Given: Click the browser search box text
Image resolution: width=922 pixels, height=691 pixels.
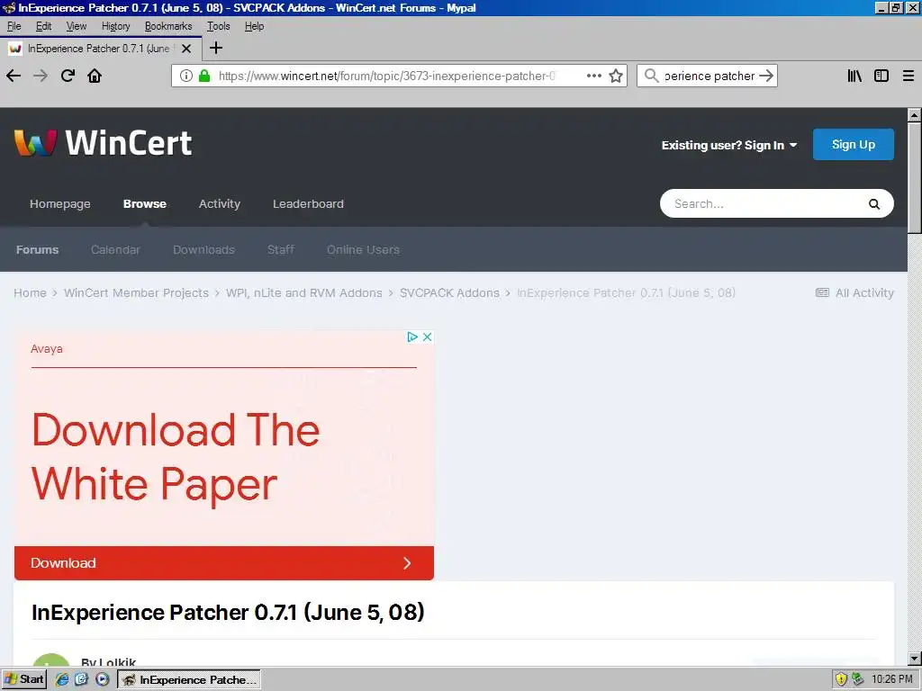Looking at the screenshot, I should 710,76.
